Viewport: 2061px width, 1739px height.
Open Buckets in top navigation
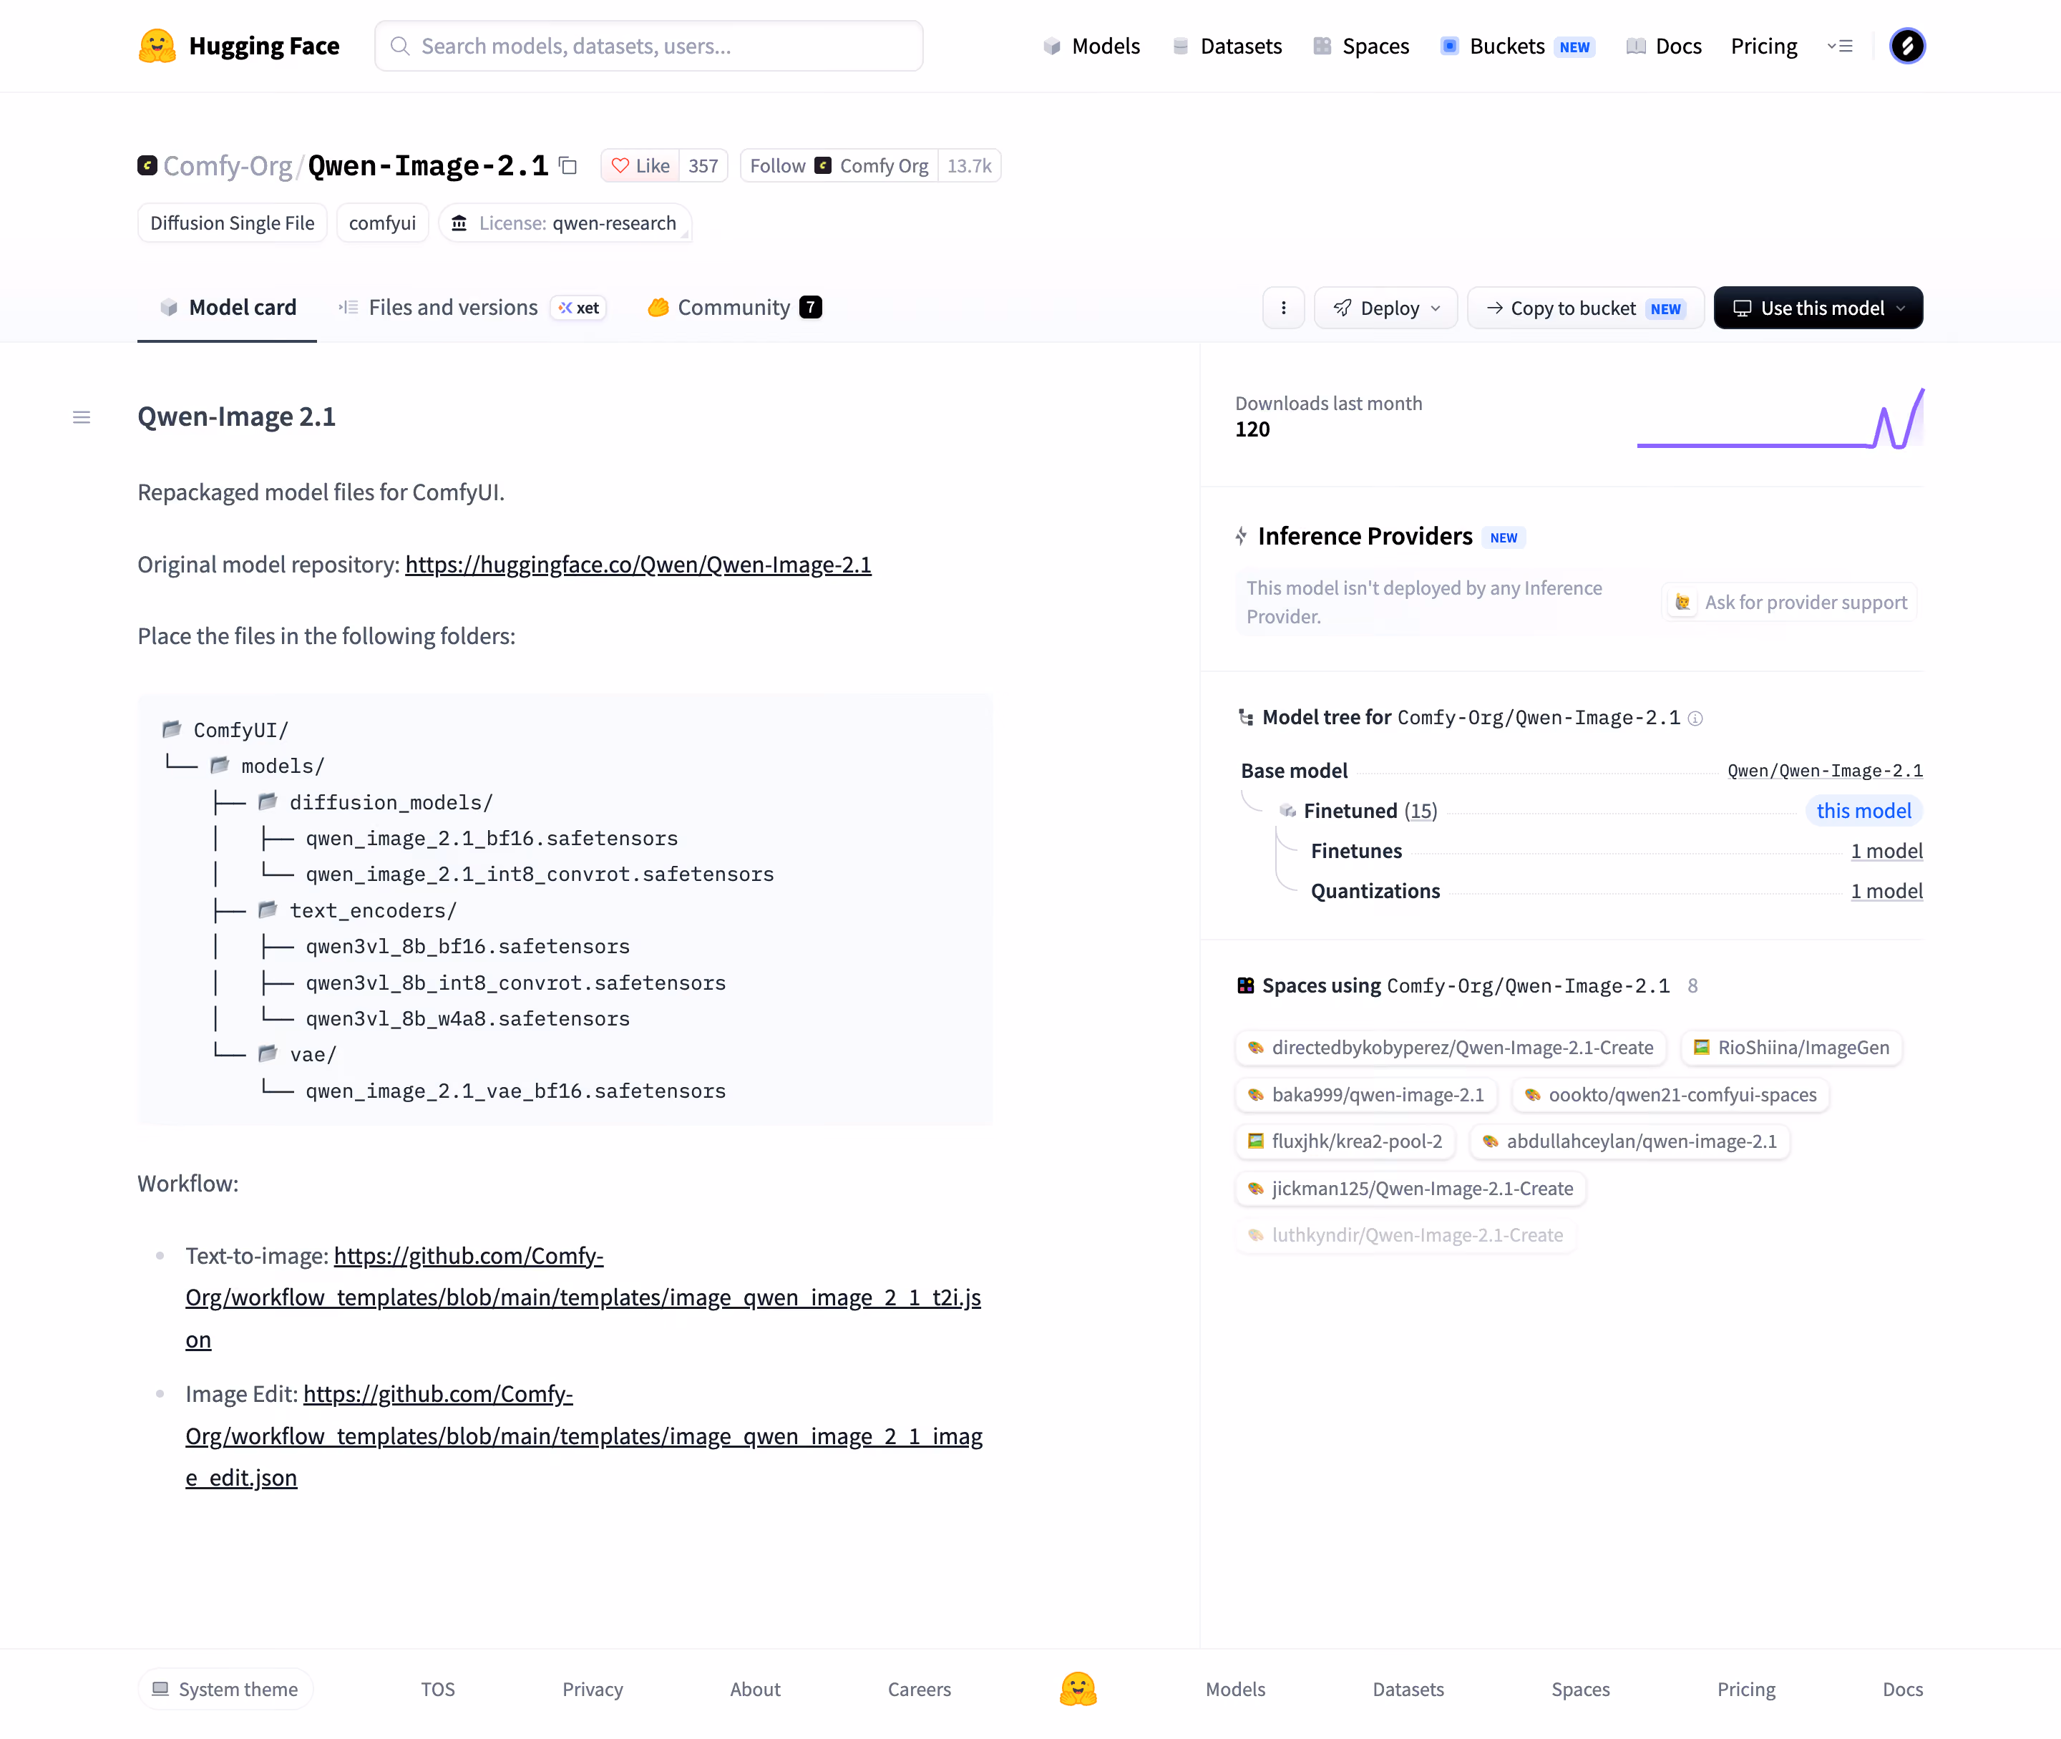1518,47
